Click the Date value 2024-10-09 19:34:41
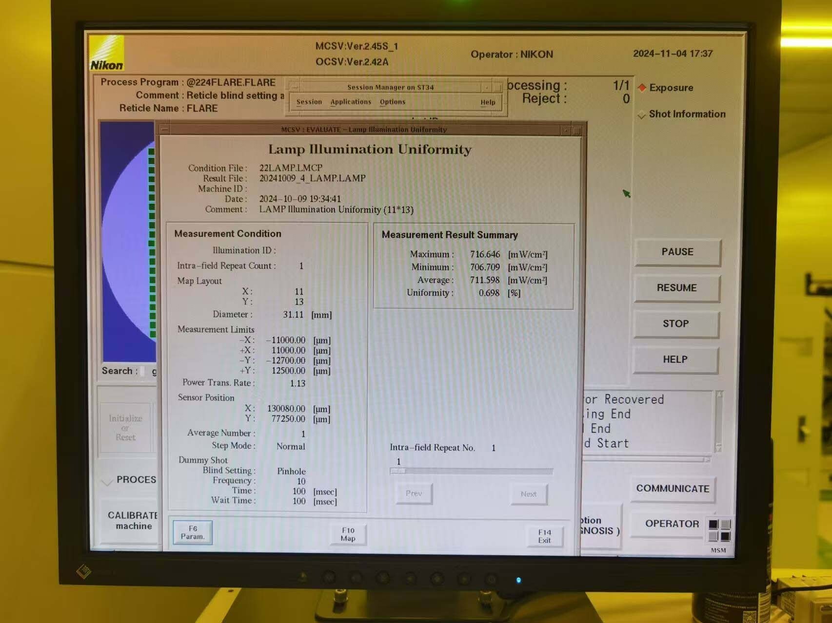 pyautogui.click(x=300, y=199)
